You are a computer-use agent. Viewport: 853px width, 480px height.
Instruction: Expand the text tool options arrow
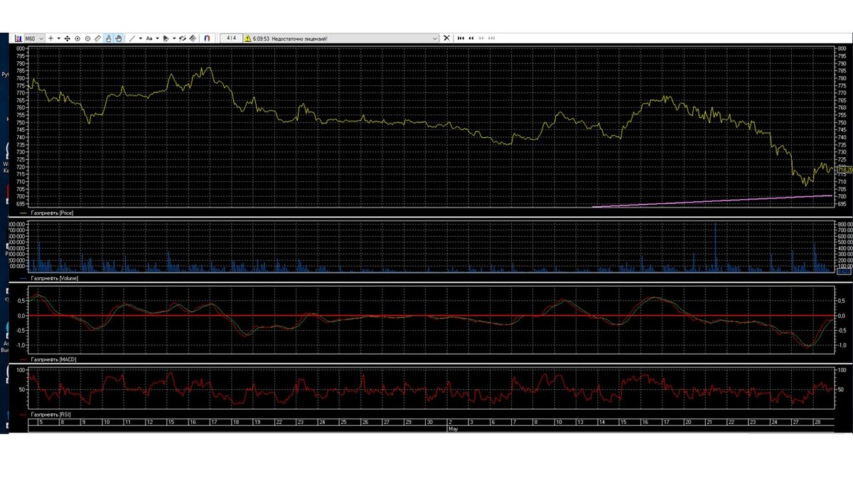(x=158, y=38)
